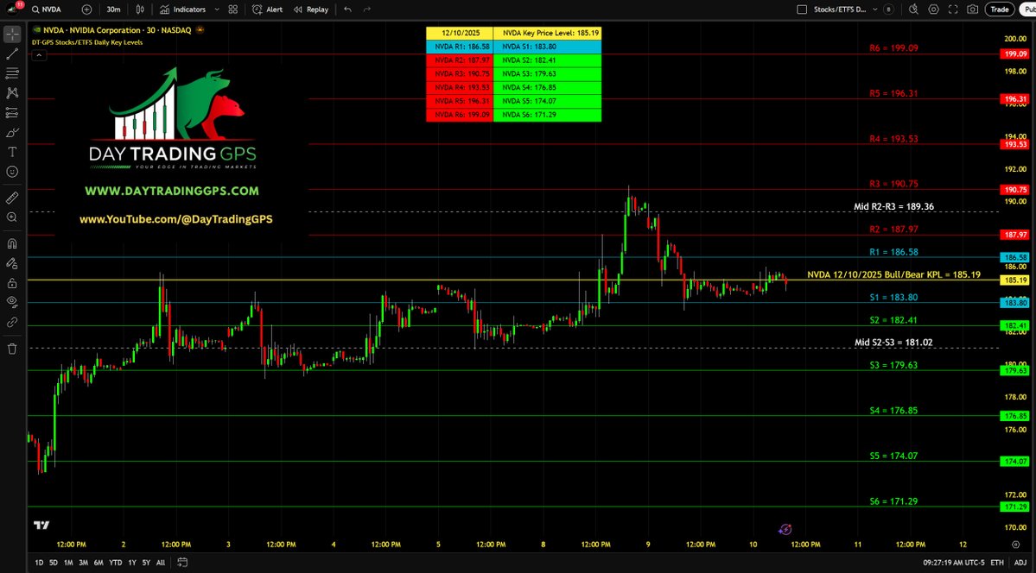Select the 185.19 yellow price label
This screenshot has width=1036, height=573.
(1015, 280)
